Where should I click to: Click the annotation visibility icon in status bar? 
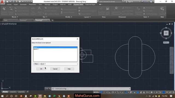[x=138, y=92]
